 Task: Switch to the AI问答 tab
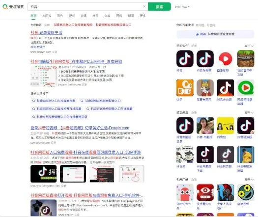click(47, 16)
